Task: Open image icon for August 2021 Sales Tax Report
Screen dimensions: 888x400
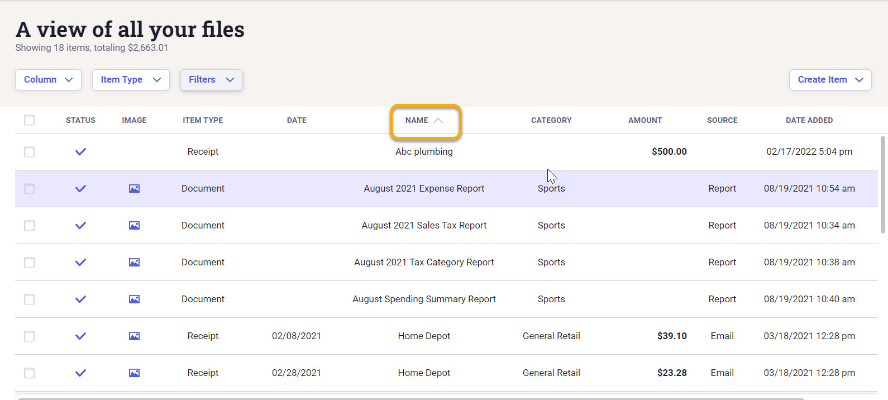Action: click(134, 225)
